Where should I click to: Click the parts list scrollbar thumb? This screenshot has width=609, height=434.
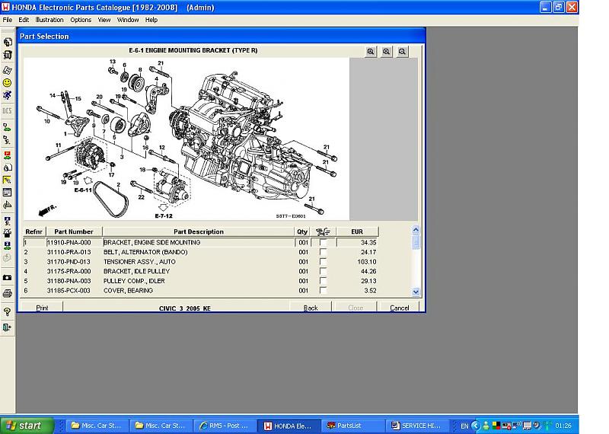(x=416, y=242)
